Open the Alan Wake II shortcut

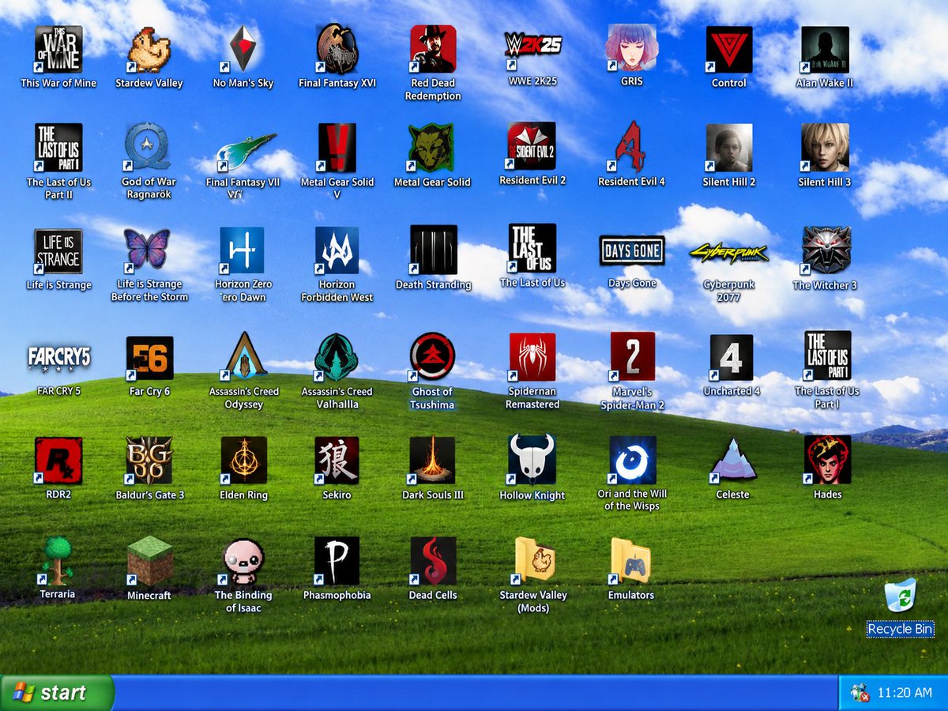coord(825,49)
